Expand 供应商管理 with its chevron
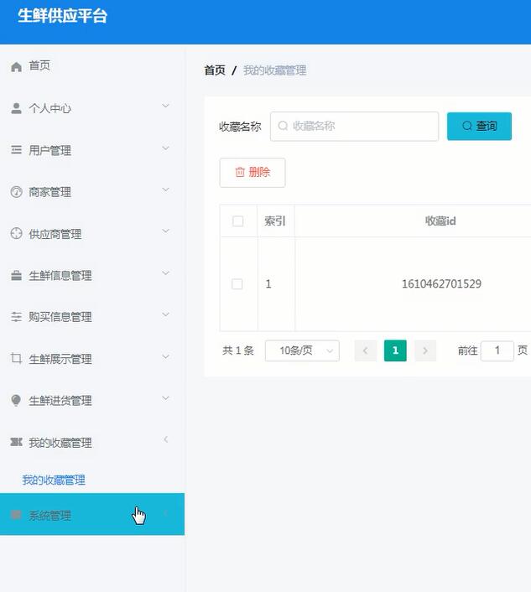 click(x=165, y=231)
